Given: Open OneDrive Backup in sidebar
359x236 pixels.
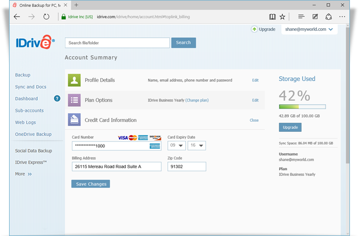Looking at the screenshot, I should [x=33, y=134].
